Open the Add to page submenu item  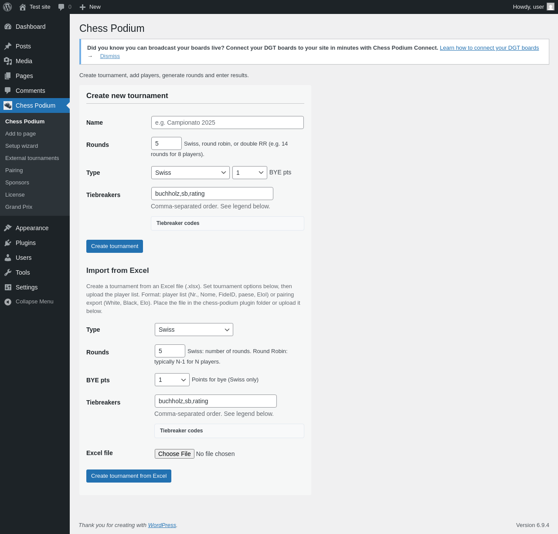tap(20, 134)
